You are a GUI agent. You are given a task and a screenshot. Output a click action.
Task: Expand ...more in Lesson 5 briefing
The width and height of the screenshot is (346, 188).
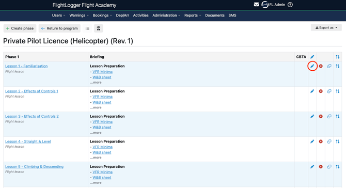96,183
